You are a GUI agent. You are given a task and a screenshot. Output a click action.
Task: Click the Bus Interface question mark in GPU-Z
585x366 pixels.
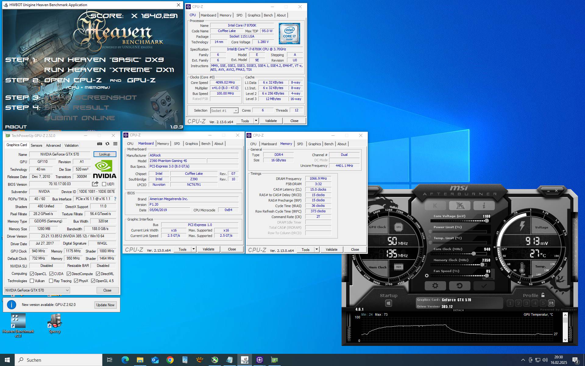(115, 199)
